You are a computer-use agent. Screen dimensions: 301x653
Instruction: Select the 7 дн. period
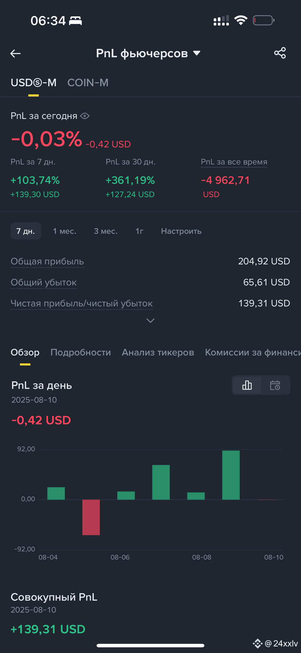click(26, 231)
